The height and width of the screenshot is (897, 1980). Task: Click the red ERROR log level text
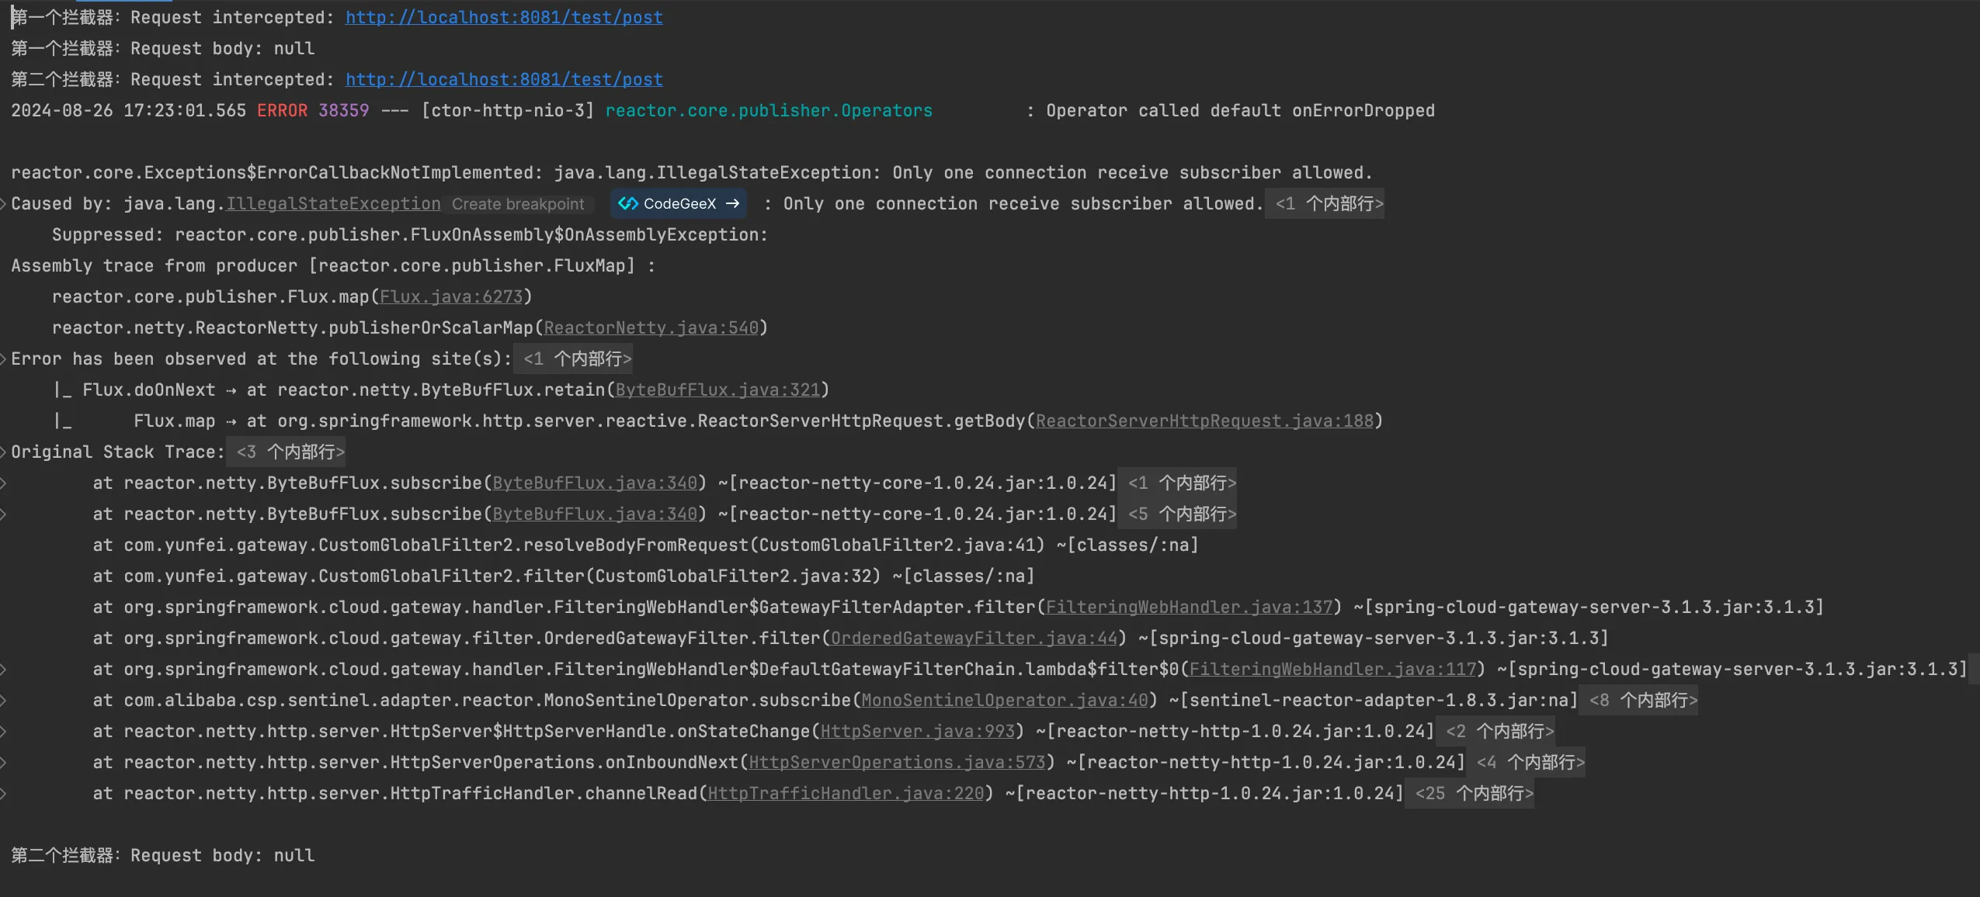(282, 110)
